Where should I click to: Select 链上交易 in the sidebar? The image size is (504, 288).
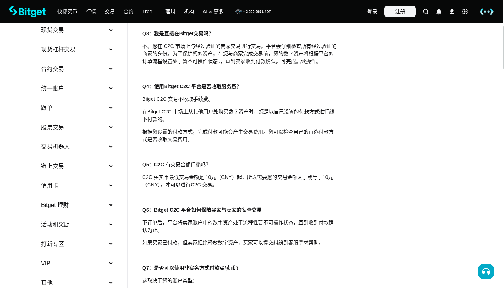53,166
